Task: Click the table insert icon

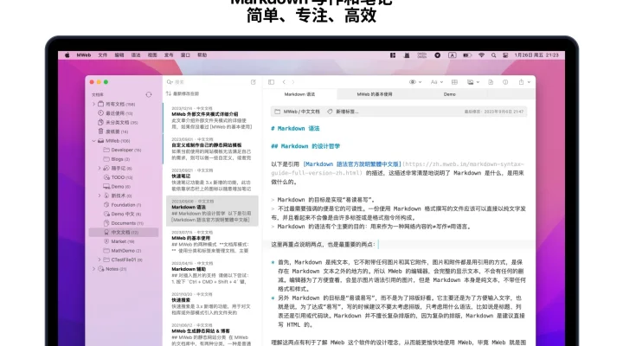Action: point(454,82)
